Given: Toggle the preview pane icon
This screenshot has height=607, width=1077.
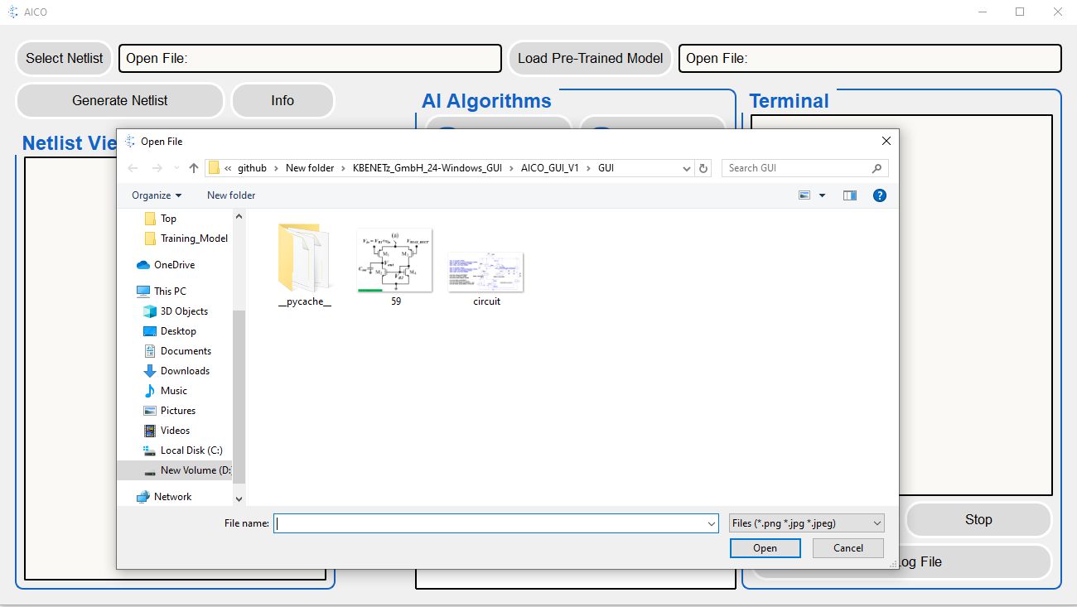Looking at the screenshot, I should pos(849,195).
